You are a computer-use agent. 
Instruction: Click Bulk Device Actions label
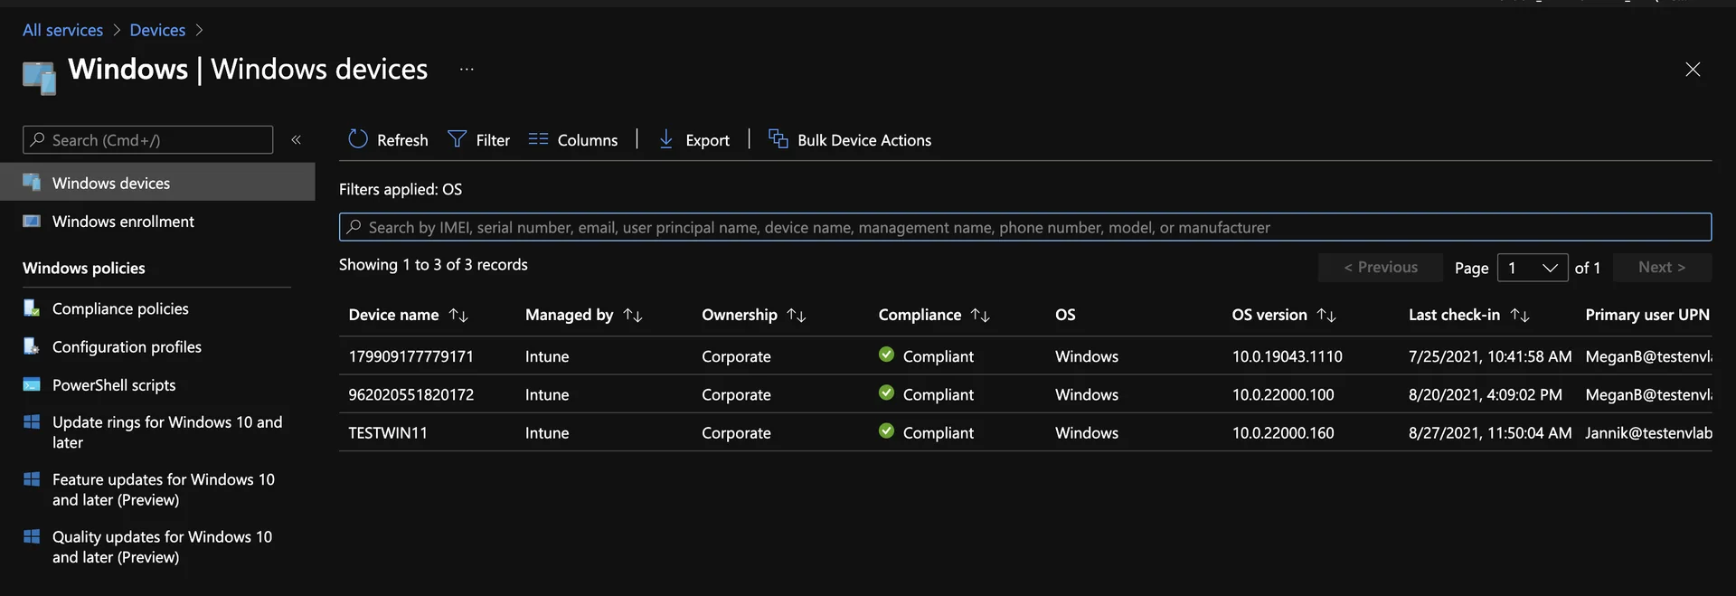pos(864,140)
